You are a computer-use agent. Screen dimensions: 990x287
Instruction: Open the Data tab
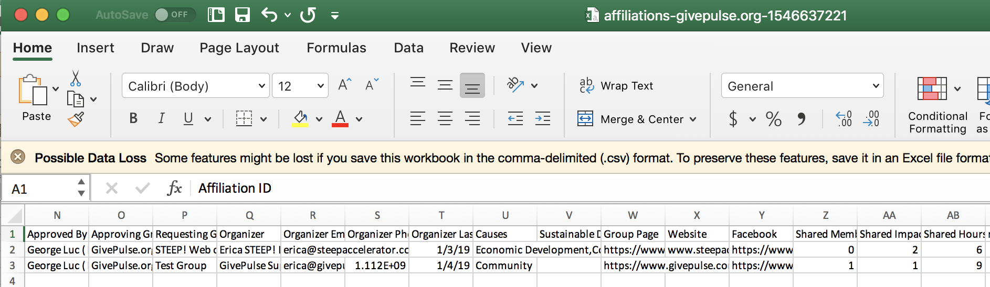click(409, 48)
